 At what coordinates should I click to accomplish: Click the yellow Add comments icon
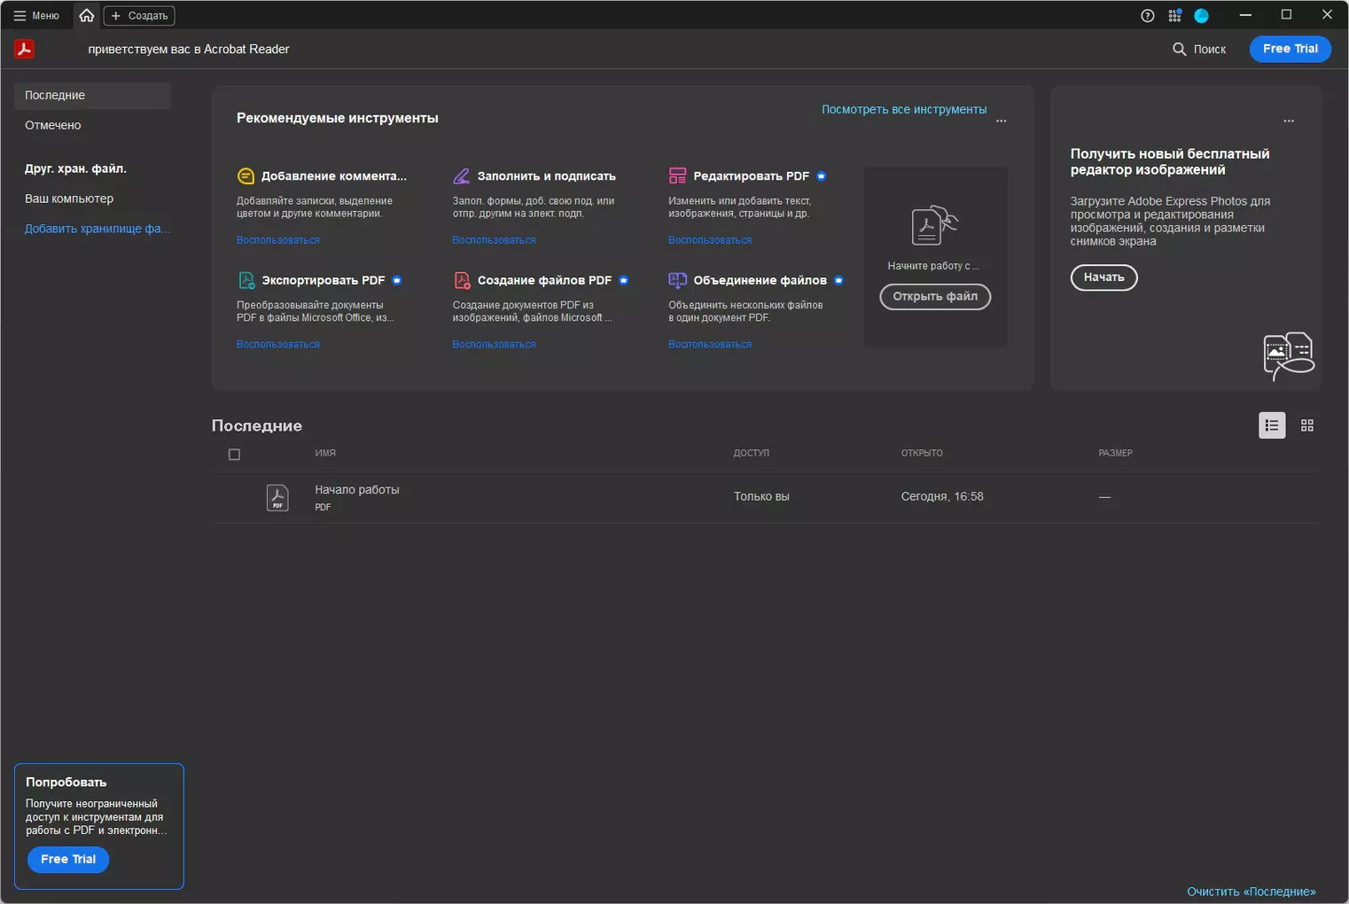(x=246, y=176)
